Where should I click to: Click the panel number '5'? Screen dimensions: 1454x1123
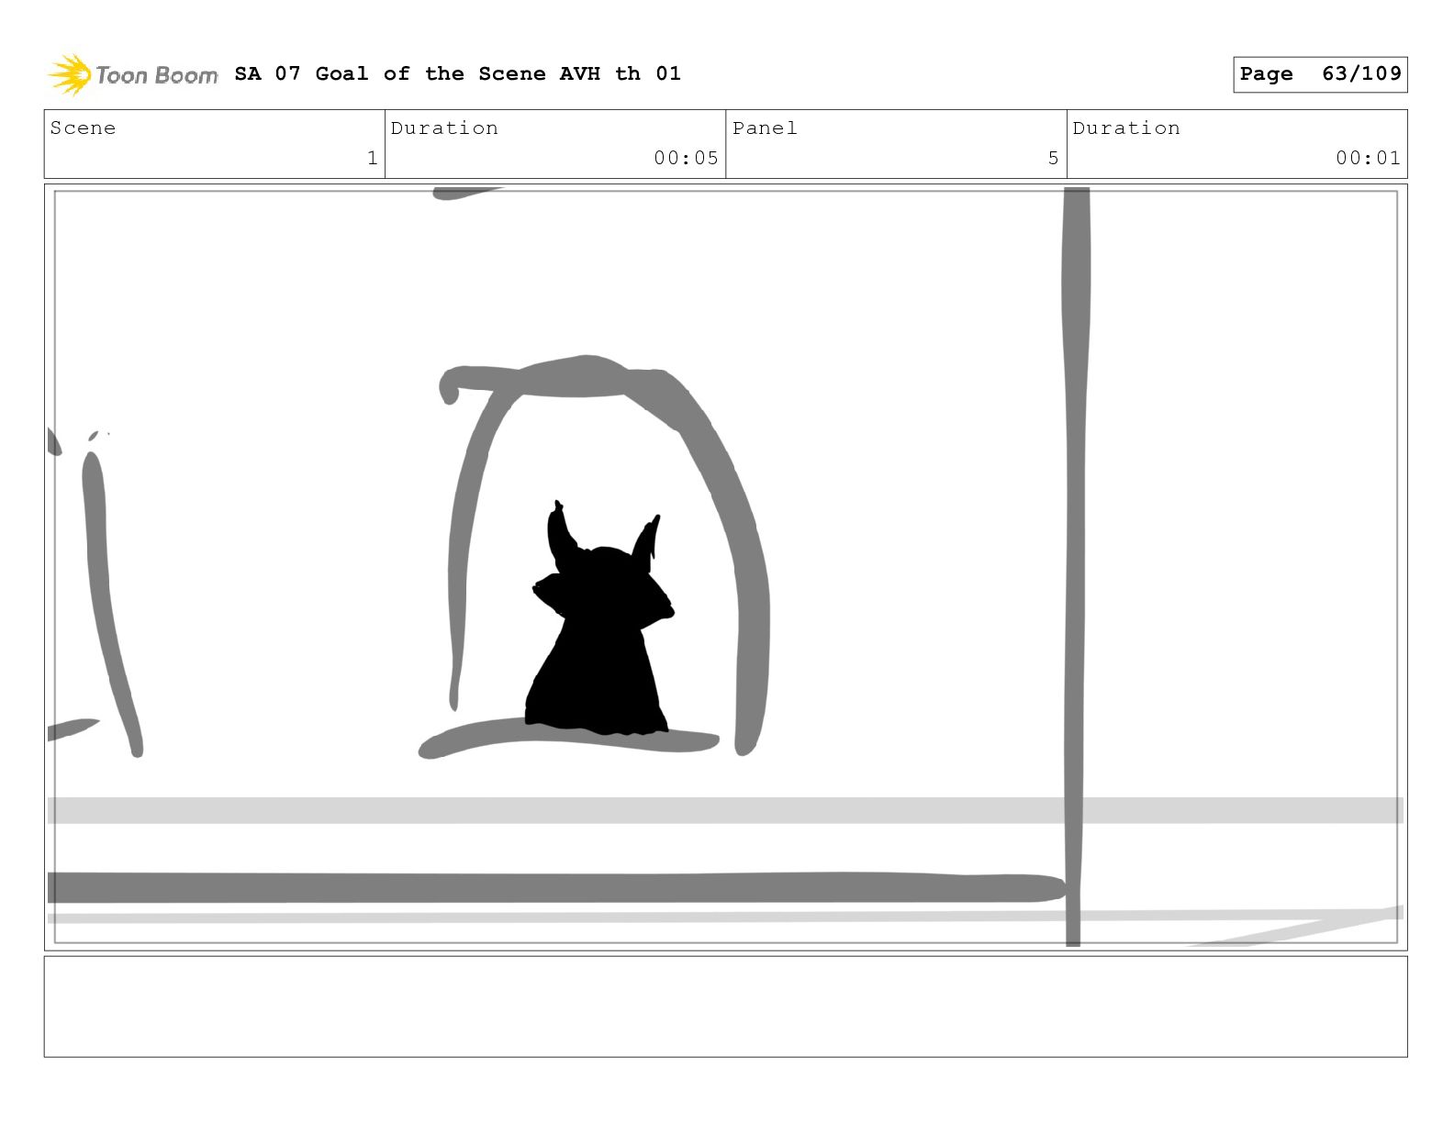(1053, 158)
